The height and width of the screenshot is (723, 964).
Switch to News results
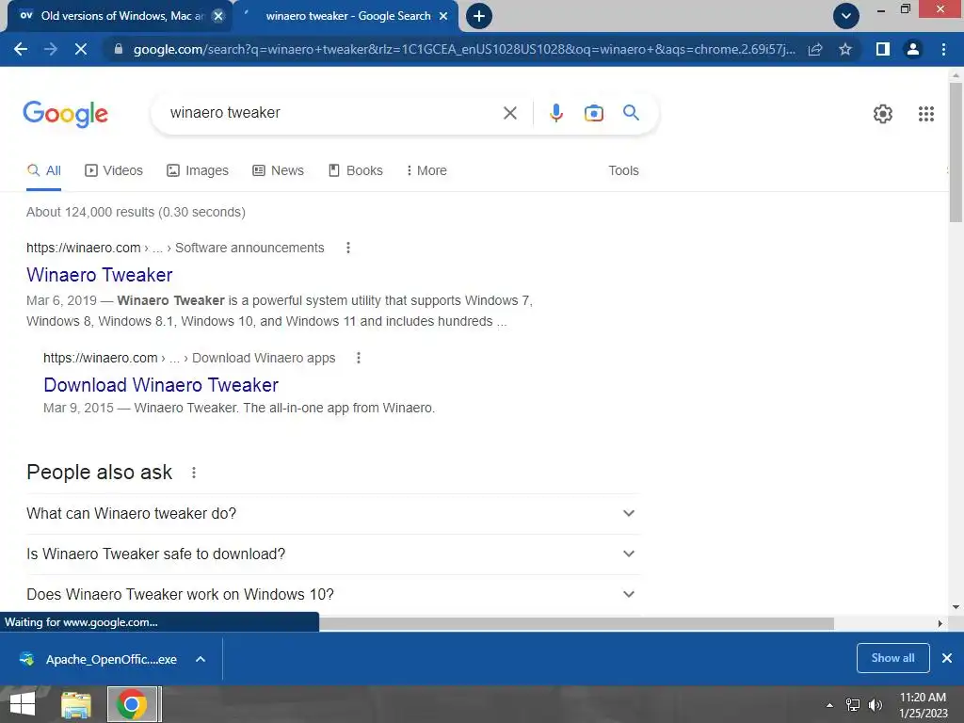(278, 171)
